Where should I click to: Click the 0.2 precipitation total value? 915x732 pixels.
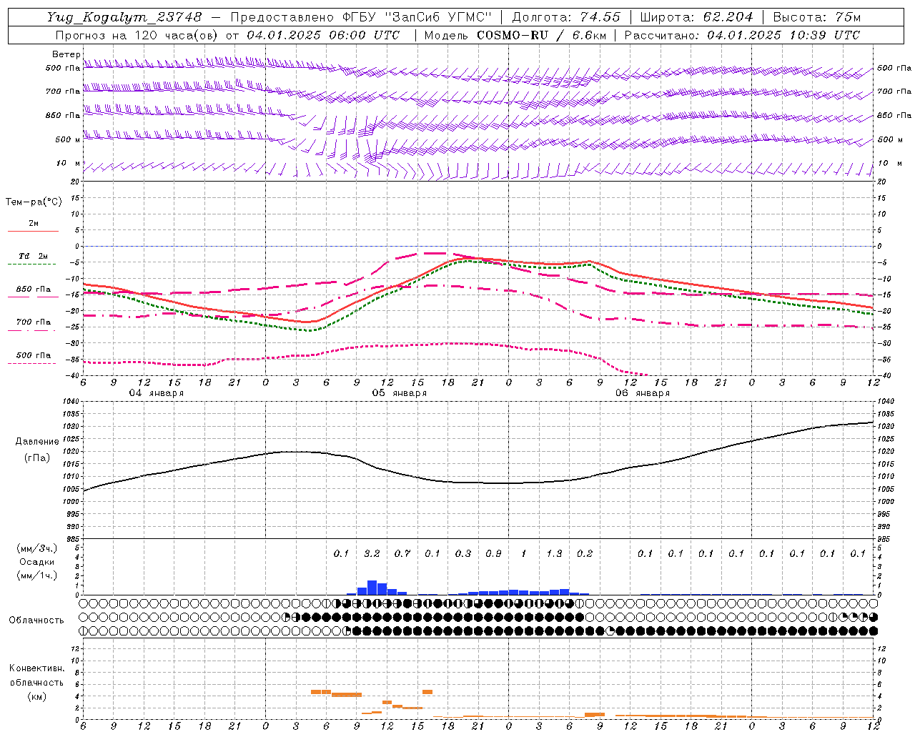pyautogui.click(x=585, y=553)
